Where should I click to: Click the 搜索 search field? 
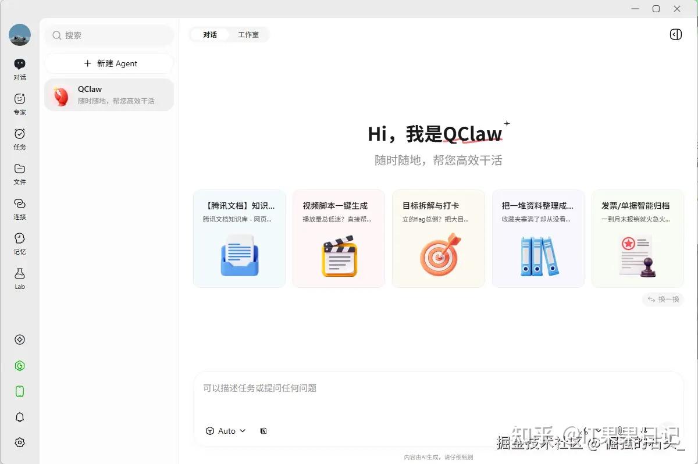109,35
